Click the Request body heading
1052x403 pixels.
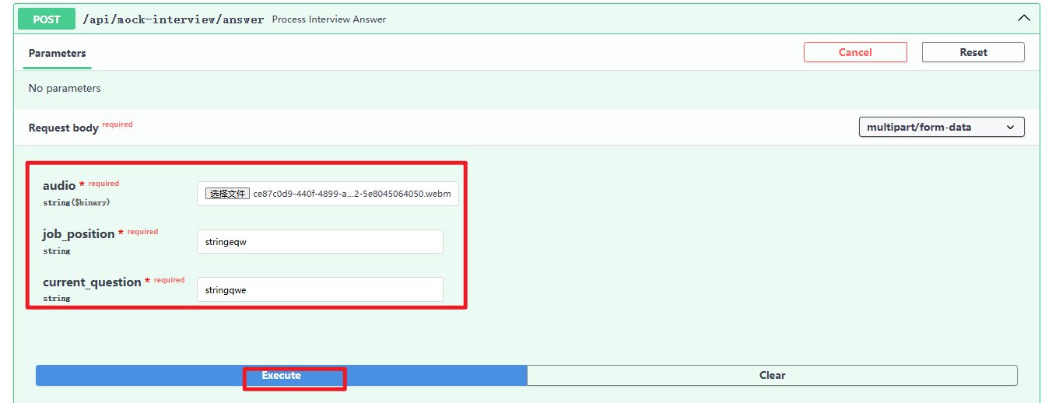coord(63,128)
